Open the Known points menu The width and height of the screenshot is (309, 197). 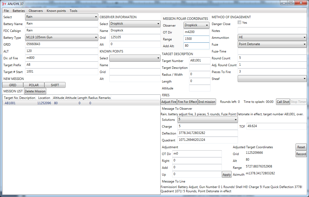click(56, 11)
